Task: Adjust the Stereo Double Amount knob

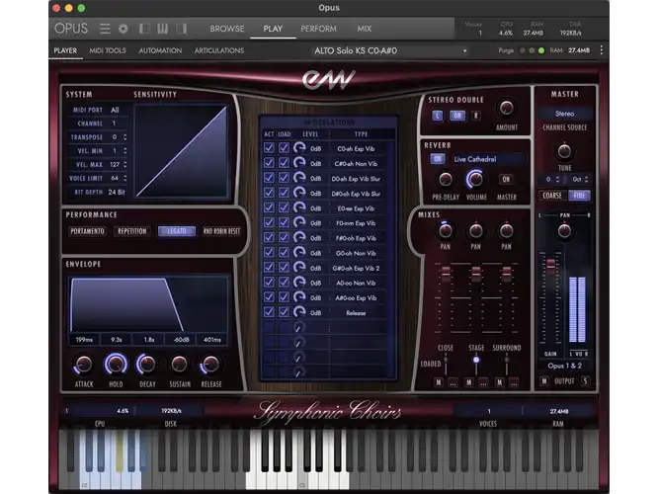Action: [507, 108]
